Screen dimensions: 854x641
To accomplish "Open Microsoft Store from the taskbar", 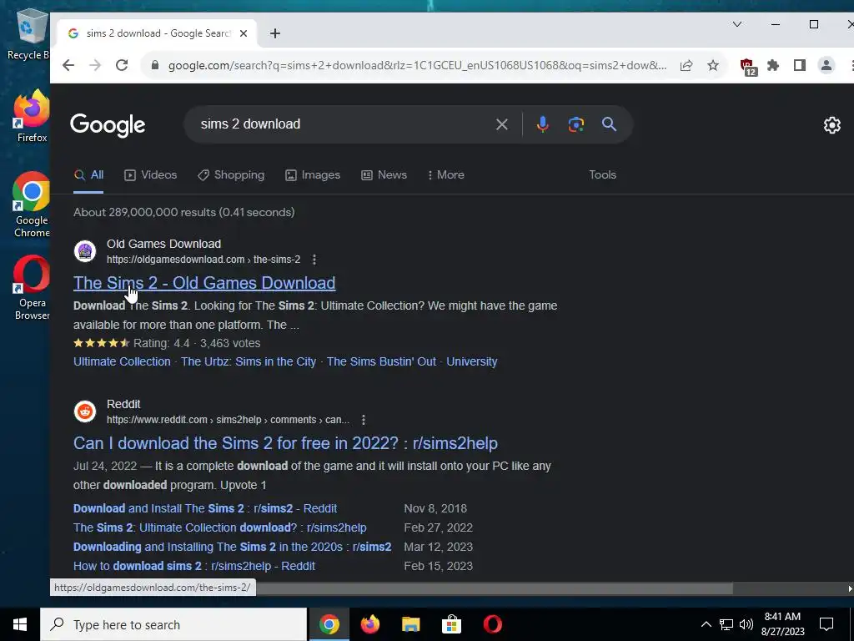I will [451, 624].
